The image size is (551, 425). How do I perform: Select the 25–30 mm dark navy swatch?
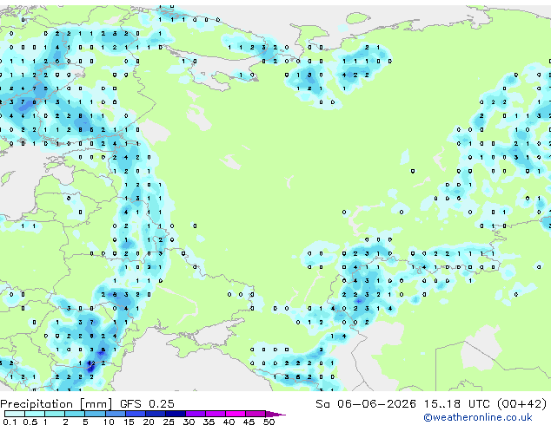(176, 414)
